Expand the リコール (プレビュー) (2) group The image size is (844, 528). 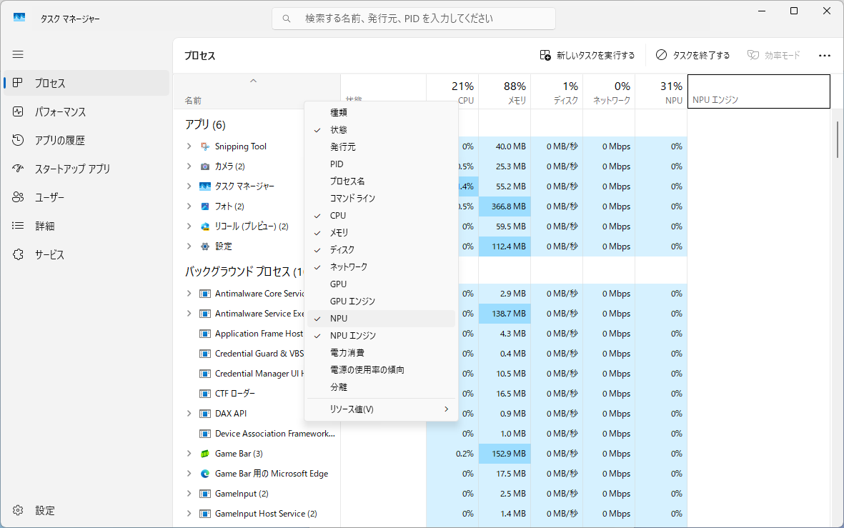point(189,226)
